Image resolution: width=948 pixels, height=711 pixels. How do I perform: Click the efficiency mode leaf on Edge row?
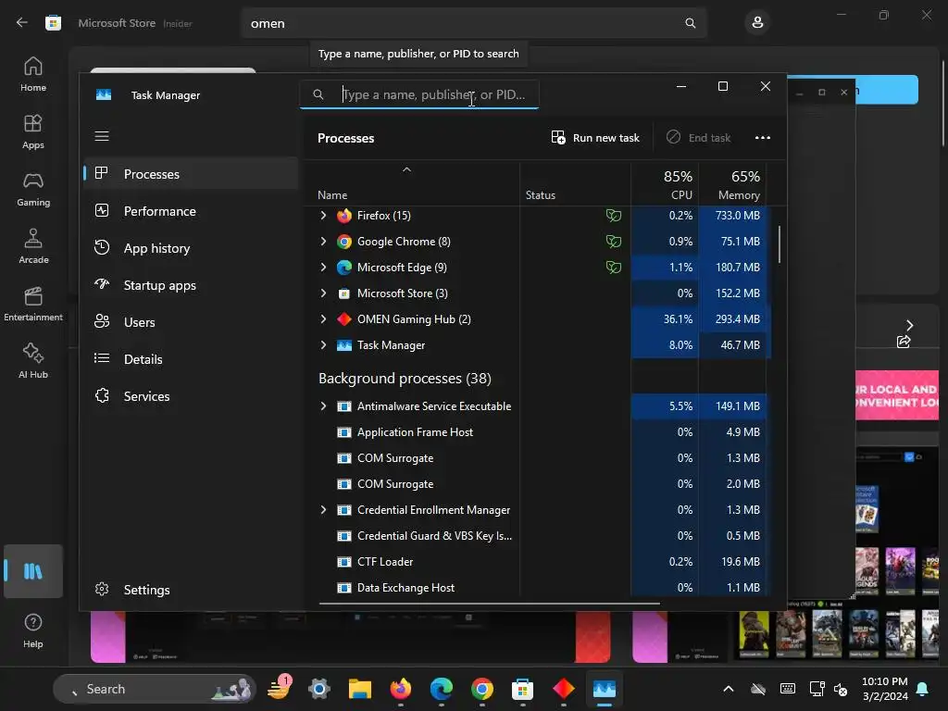[614, 268]
